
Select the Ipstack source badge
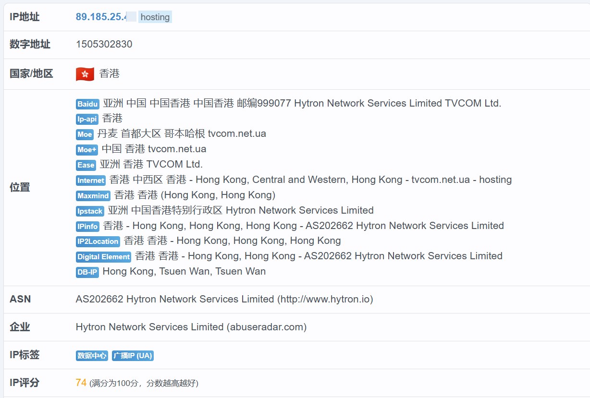90,211
